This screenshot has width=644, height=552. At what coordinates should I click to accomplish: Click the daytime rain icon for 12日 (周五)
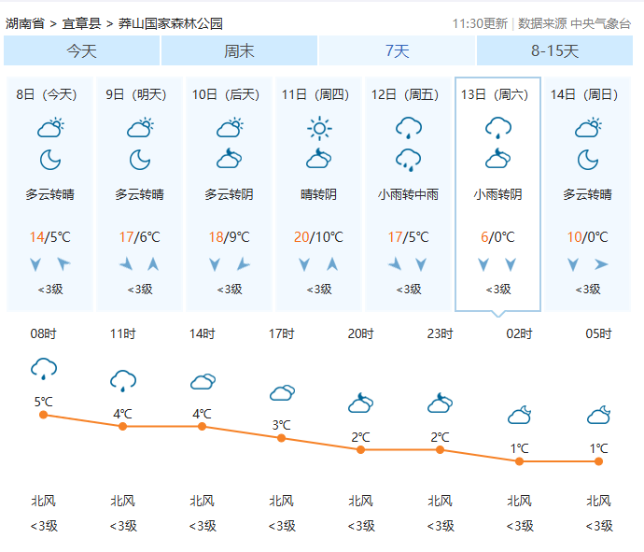409,127
